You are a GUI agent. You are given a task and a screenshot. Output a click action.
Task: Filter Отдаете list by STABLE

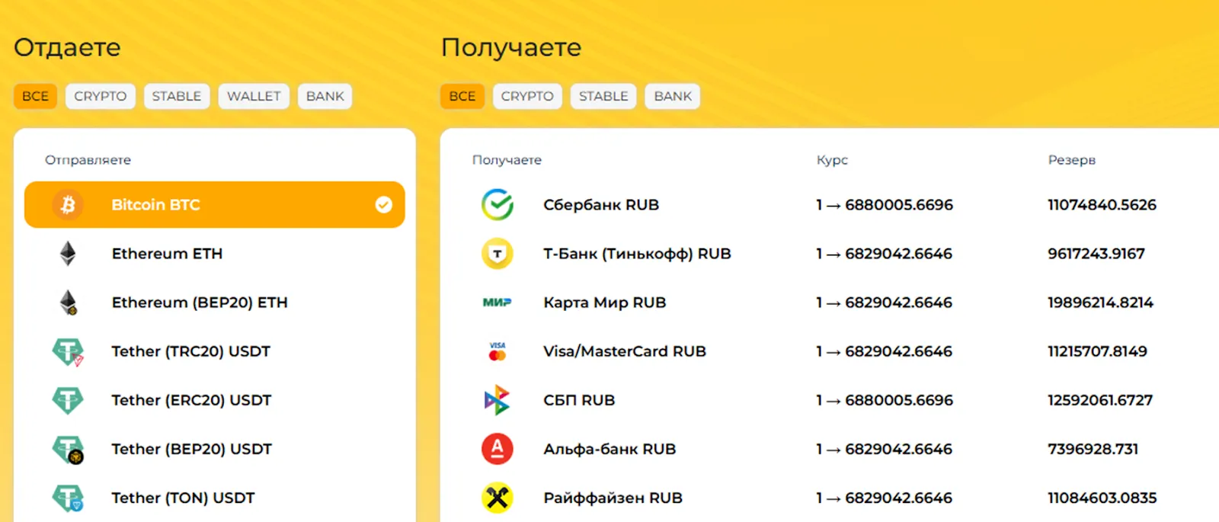pyautogui.click(x=177, y=96)
